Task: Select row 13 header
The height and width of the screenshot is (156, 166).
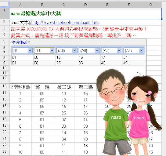Action: coord(5,87)
